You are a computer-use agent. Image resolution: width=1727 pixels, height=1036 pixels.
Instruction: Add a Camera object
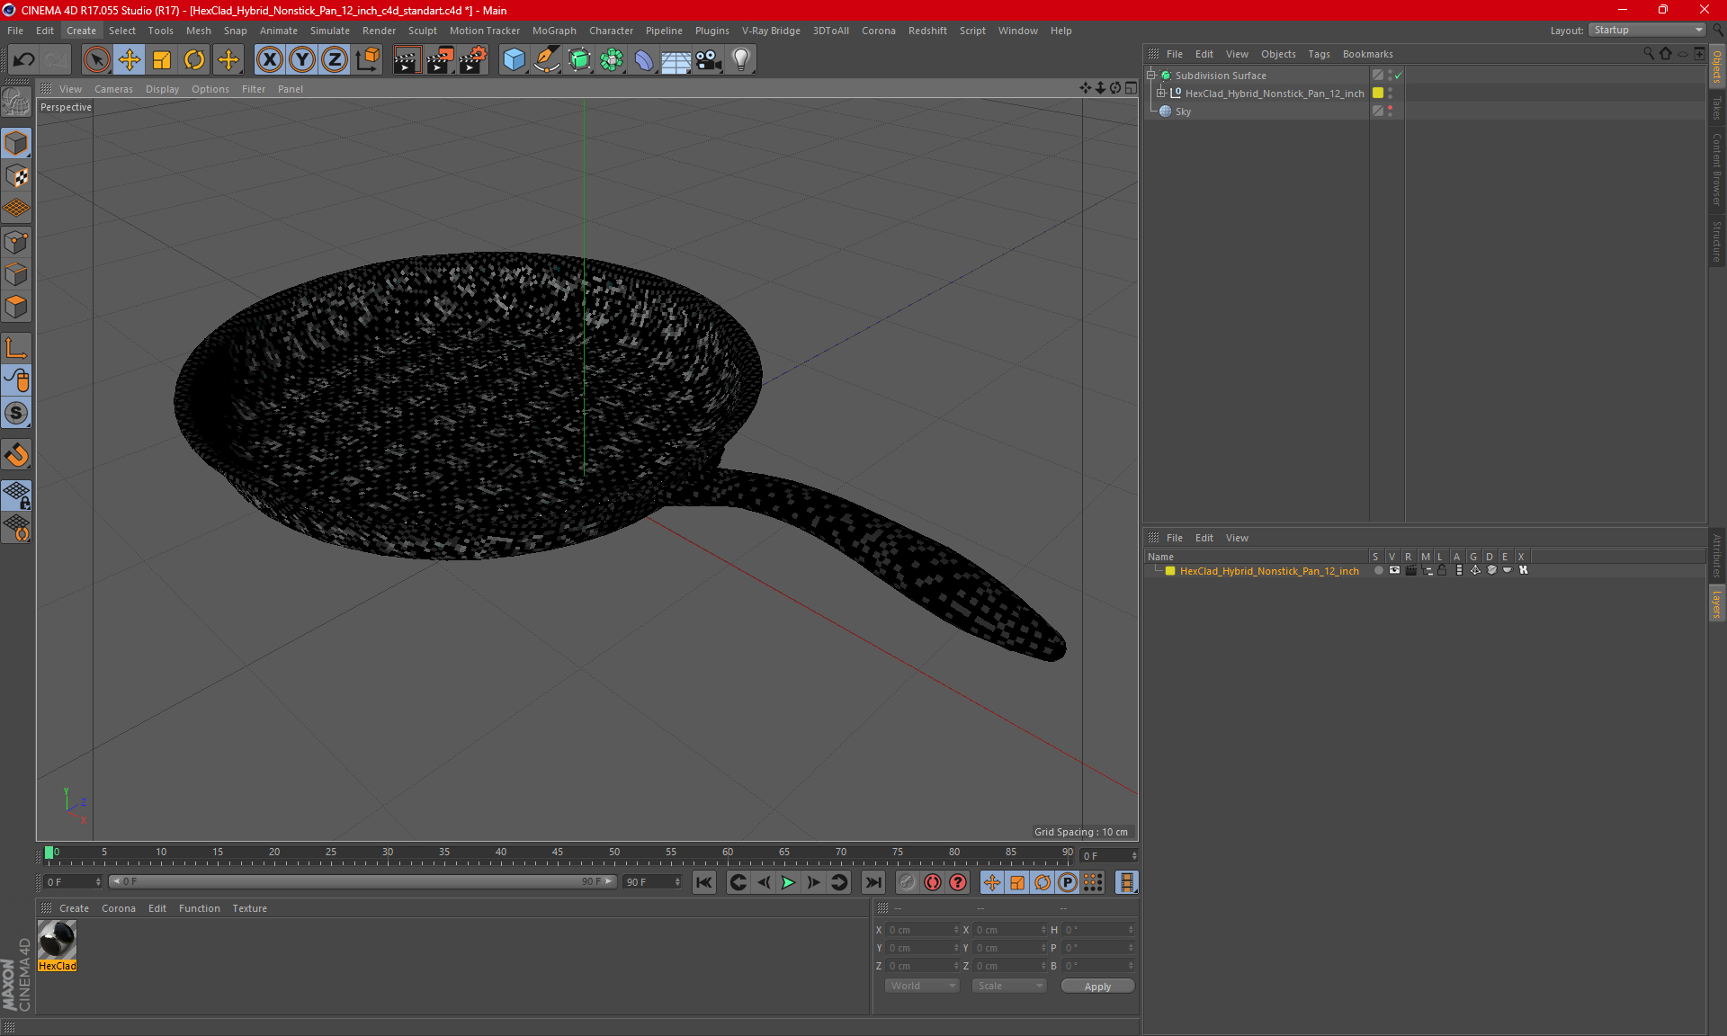click(709, 60)
